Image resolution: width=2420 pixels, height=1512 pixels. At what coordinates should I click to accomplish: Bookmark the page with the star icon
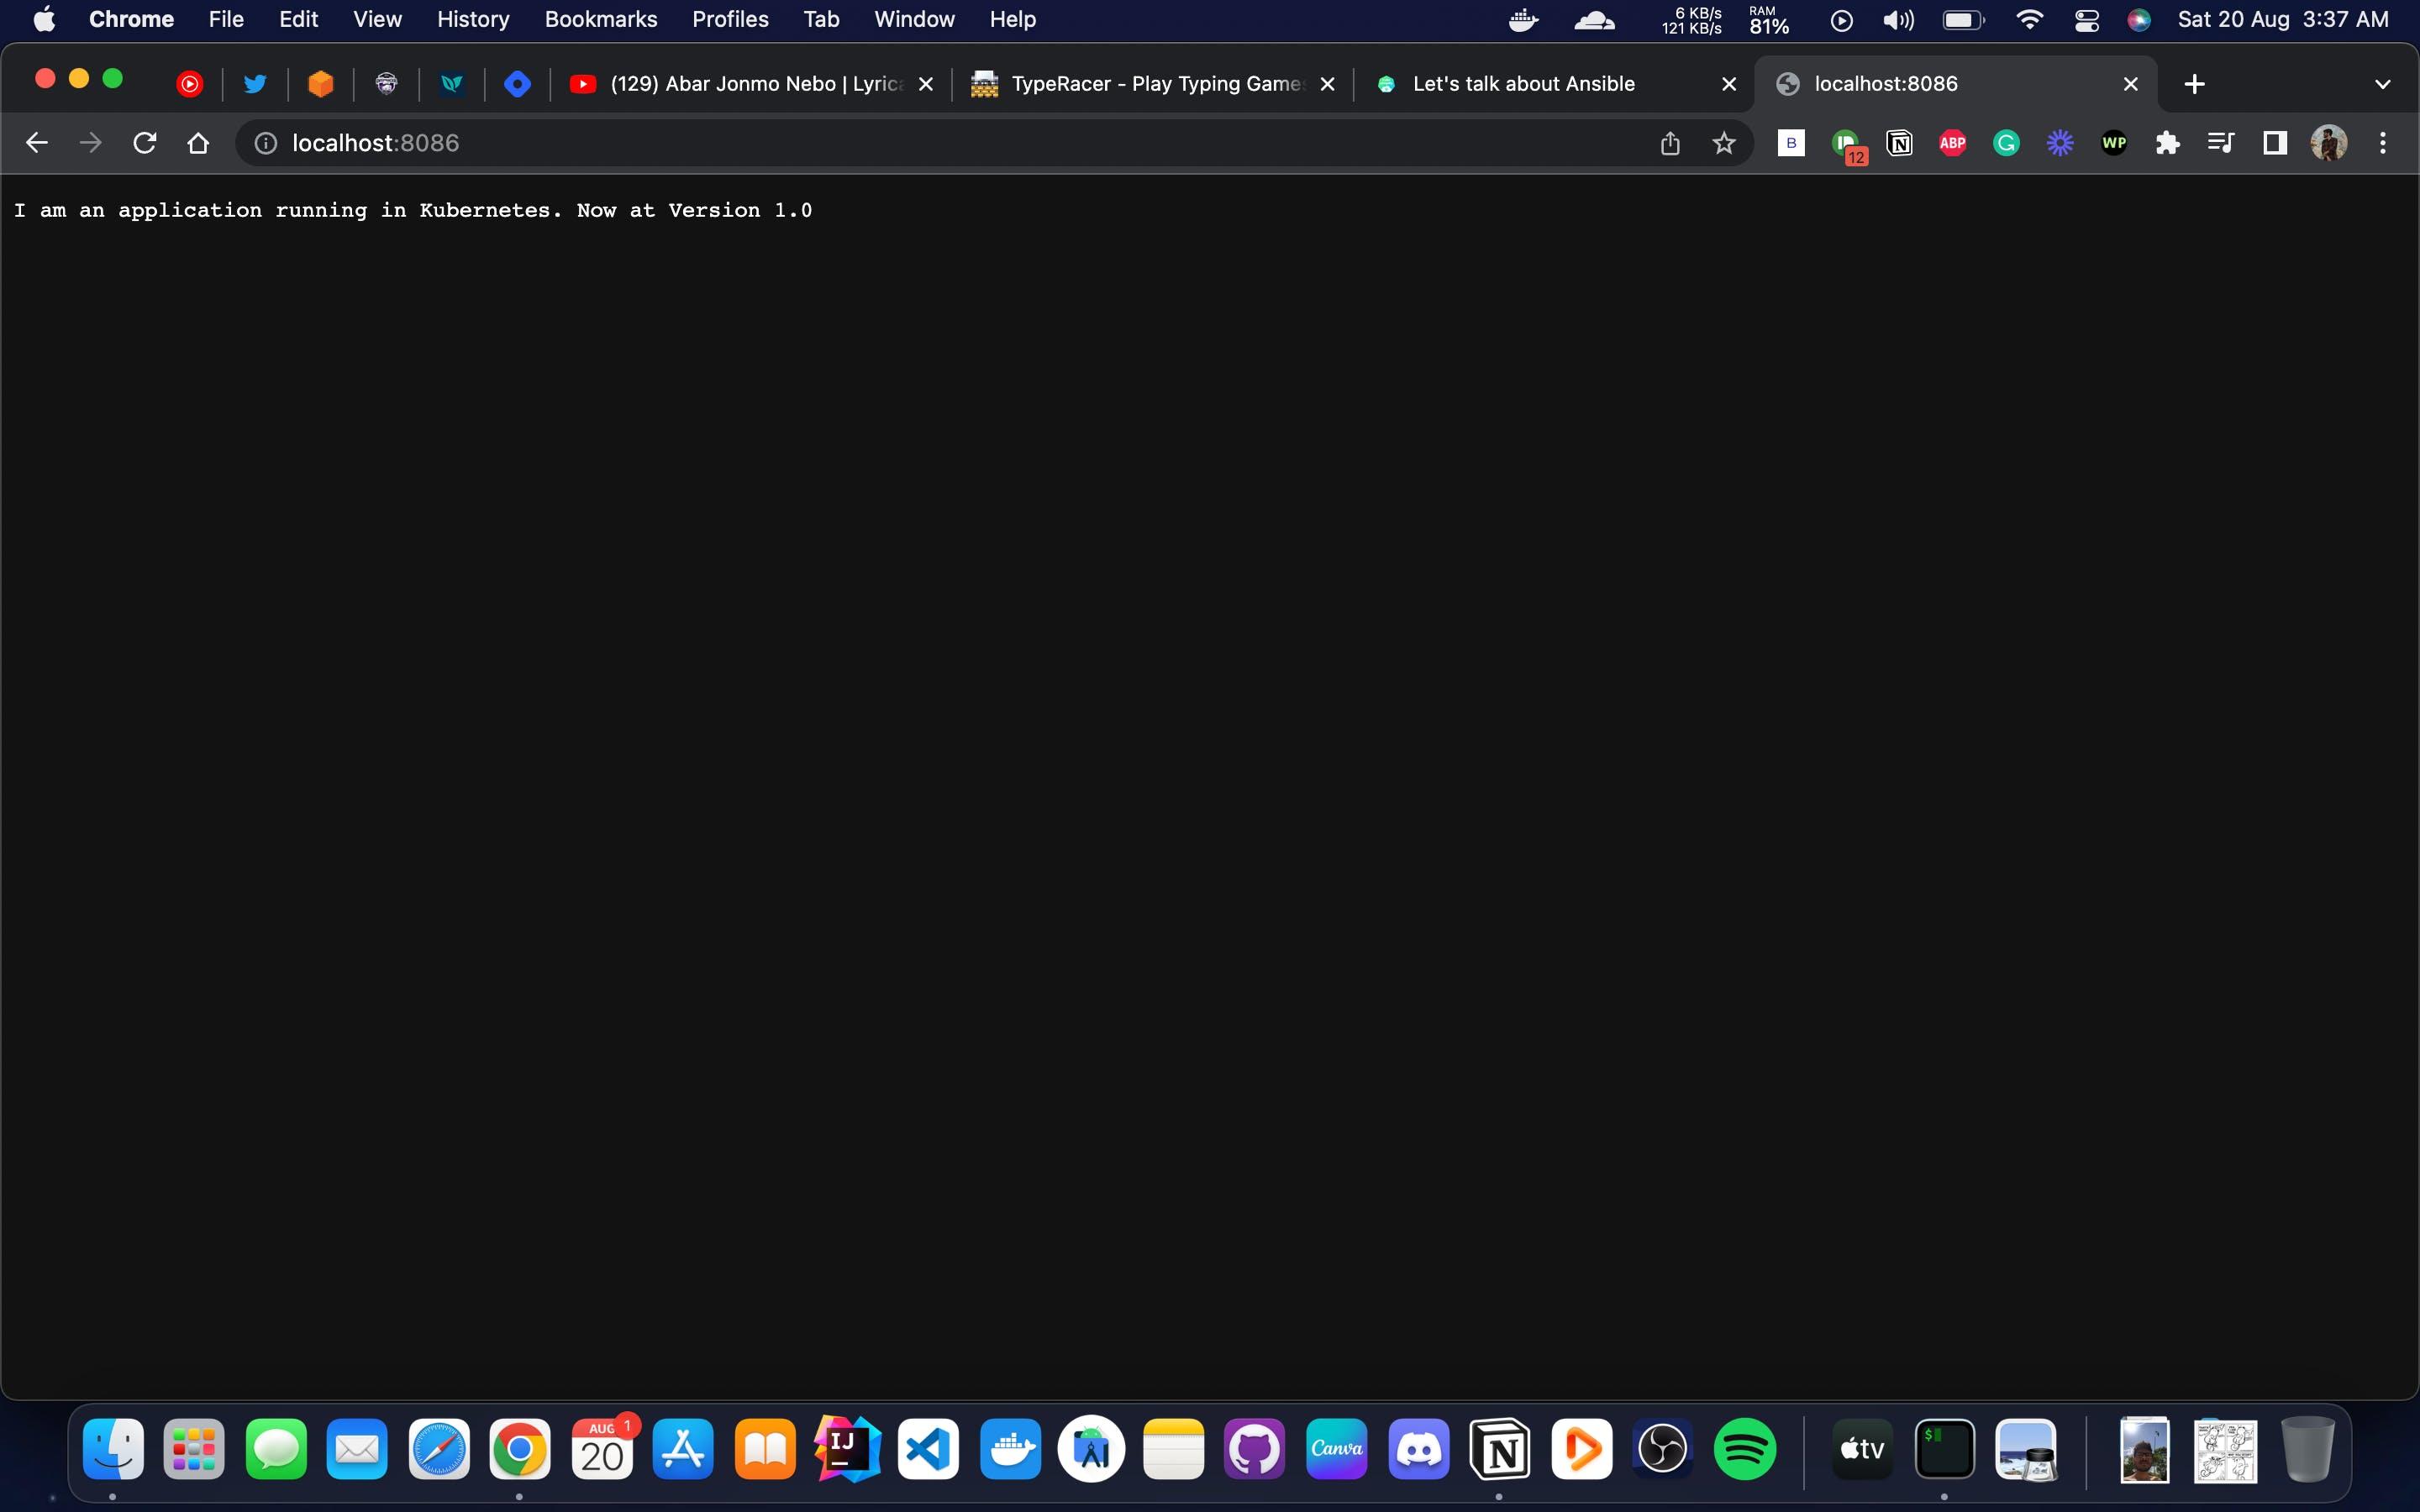coord(1723,142)
